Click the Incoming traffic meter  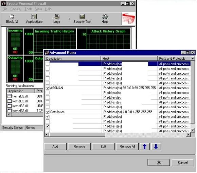15,41
